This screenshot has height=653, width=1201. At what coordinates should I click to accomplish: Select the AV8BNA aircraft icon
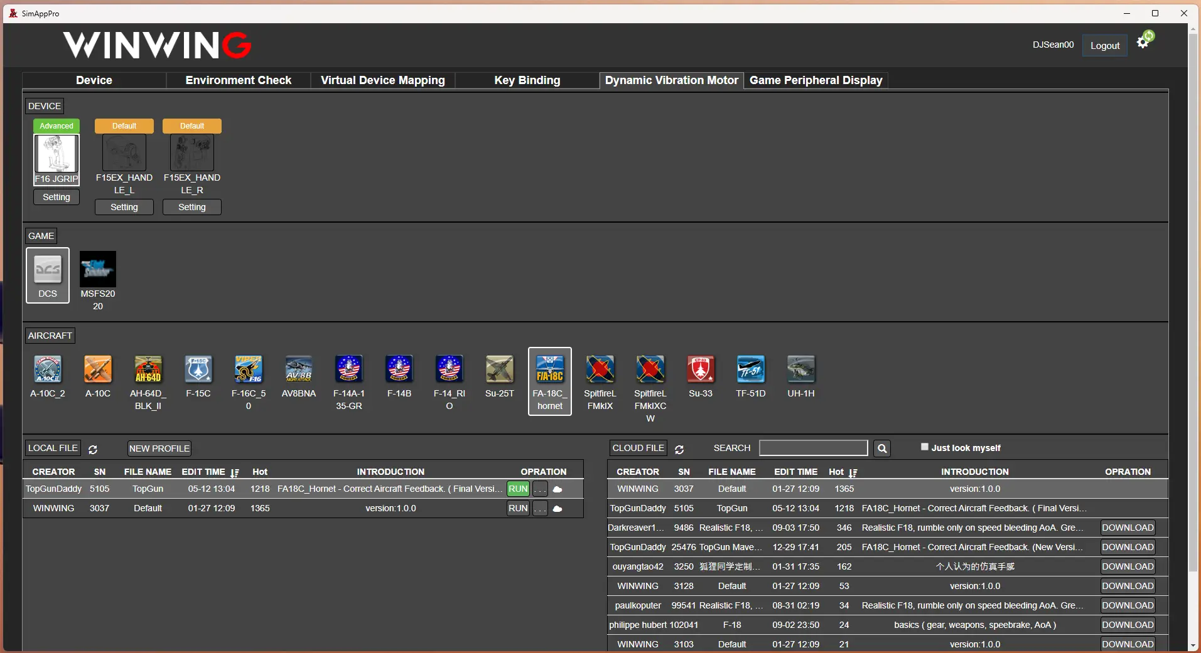point(299,369)
